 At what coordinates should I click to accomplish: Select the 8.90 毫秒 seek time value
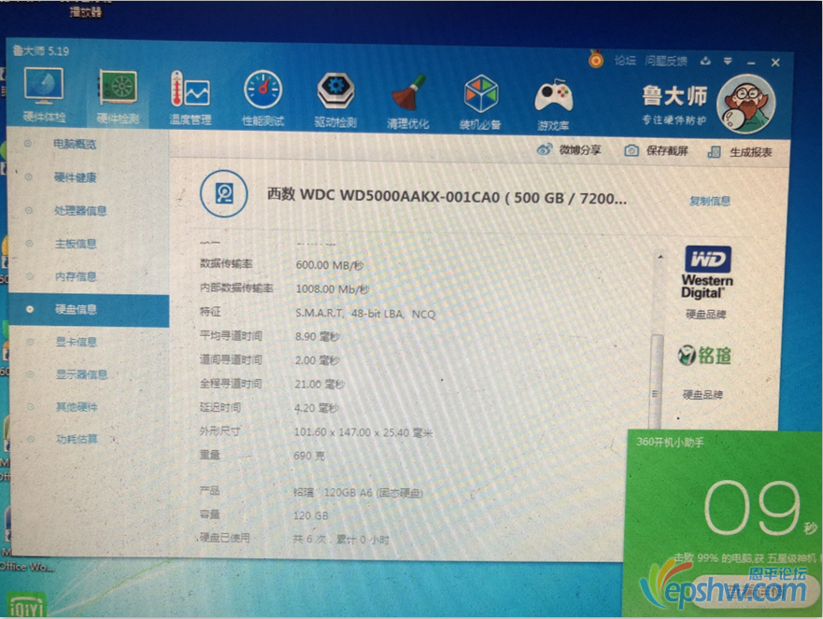point(317,336)
